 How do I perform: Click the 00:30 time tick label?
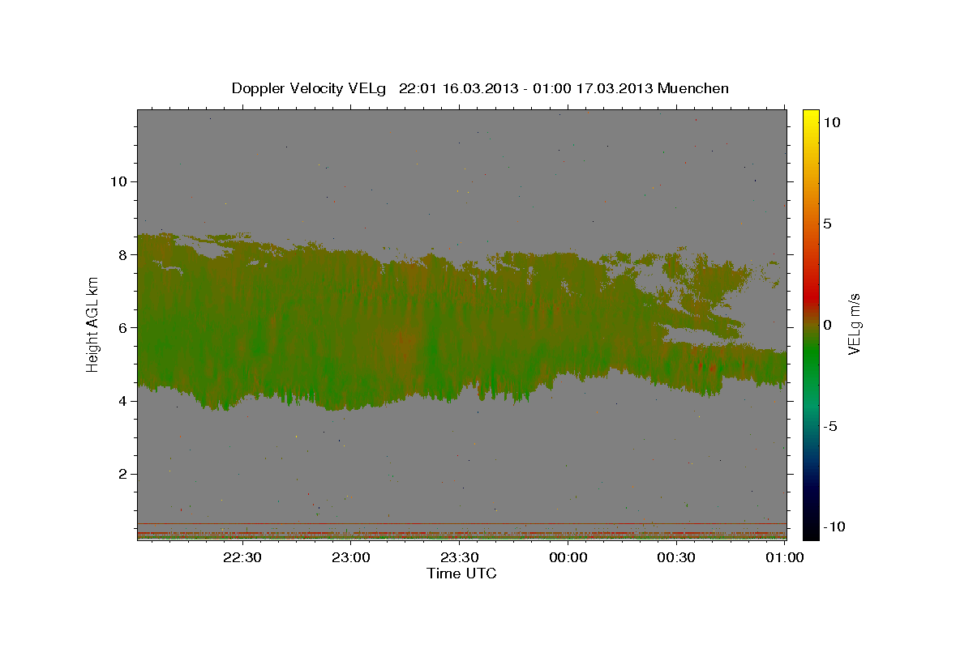(x=676, y=557)
